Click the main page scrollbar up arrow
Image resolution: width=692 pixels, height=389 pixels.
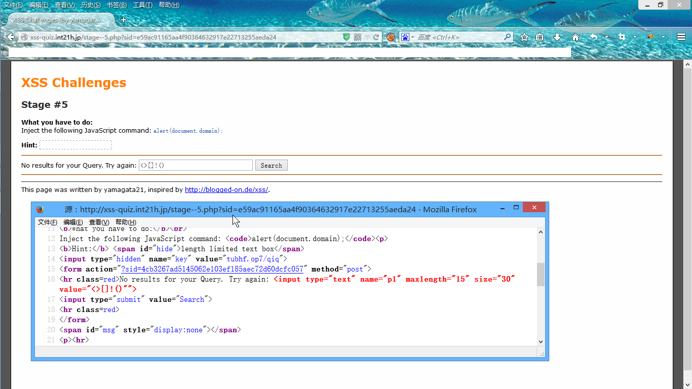point(687,65)
